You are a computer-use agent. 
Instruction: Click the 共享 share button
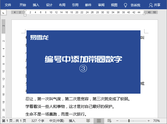(155, 5)
